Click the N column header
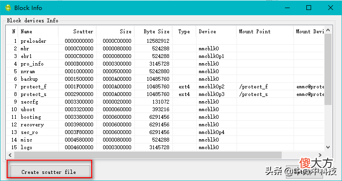 [12, 31]
